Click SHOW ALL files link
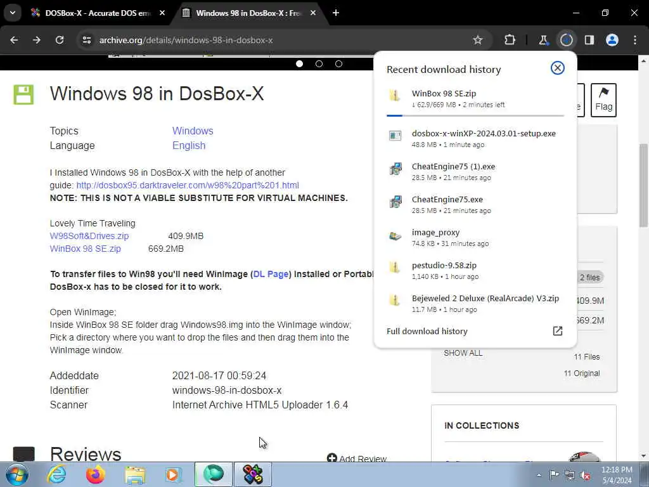The height and width of the screenshot is (487, 649). [x=463, y=353]
